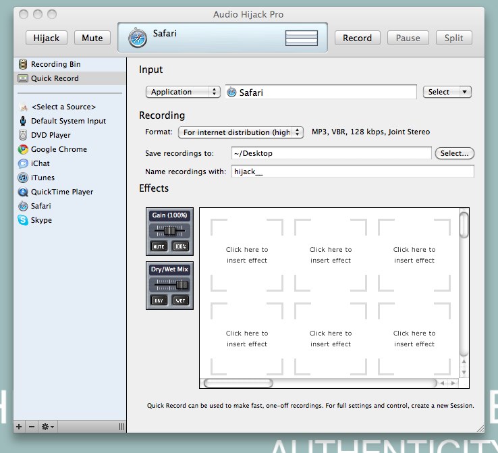Select Recording Bin in the sidebar
Screen dimensions: 498x453
pyautogui.click(x=70, y=64)
